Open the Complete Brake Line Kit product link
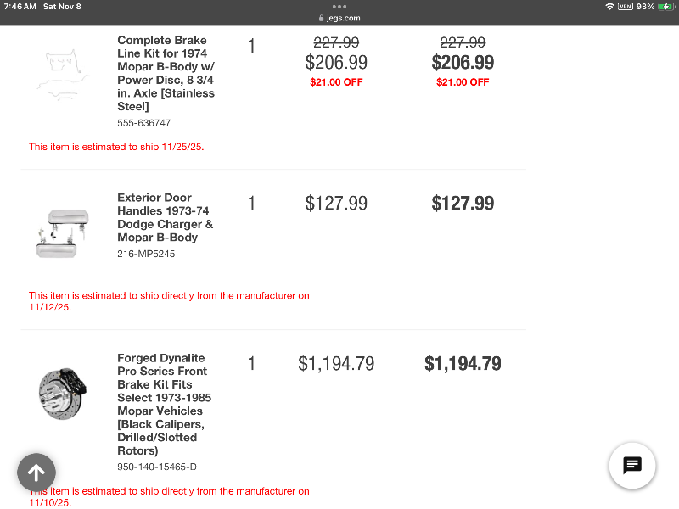 coord(166,73)
